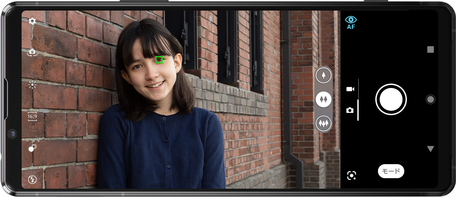Select the standard two-tree lens
Screen dimensions: 456x197
click(324, 99)
